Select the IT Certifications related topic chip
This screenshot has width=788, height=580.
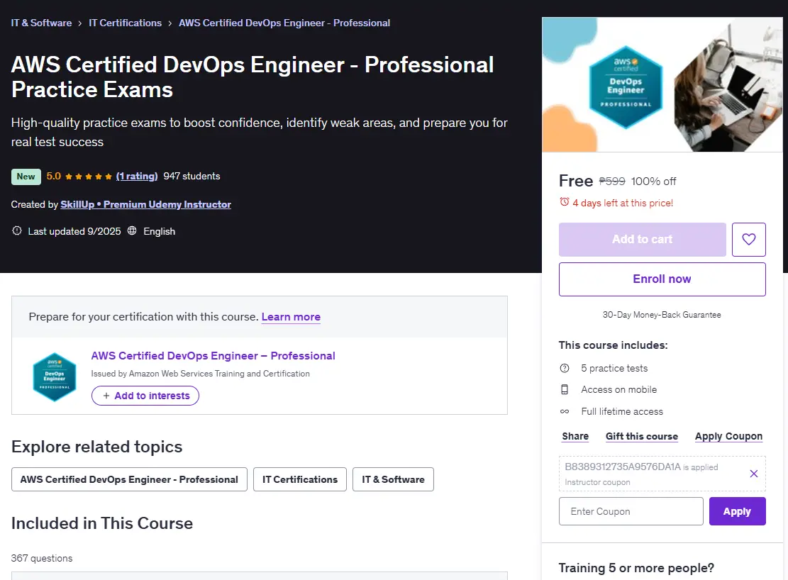tap(300, 479)
